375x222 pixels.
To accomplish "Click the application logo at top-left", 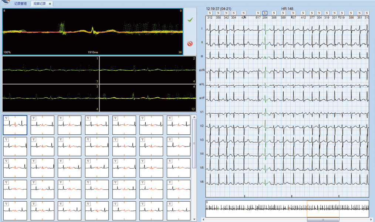I will tap(5, 2).
